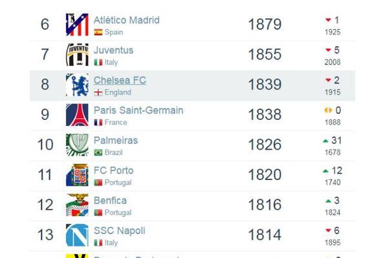Select the Brazil country label under Palmeiras
This screenshot has height=258, width=392.
click(114, 152)
